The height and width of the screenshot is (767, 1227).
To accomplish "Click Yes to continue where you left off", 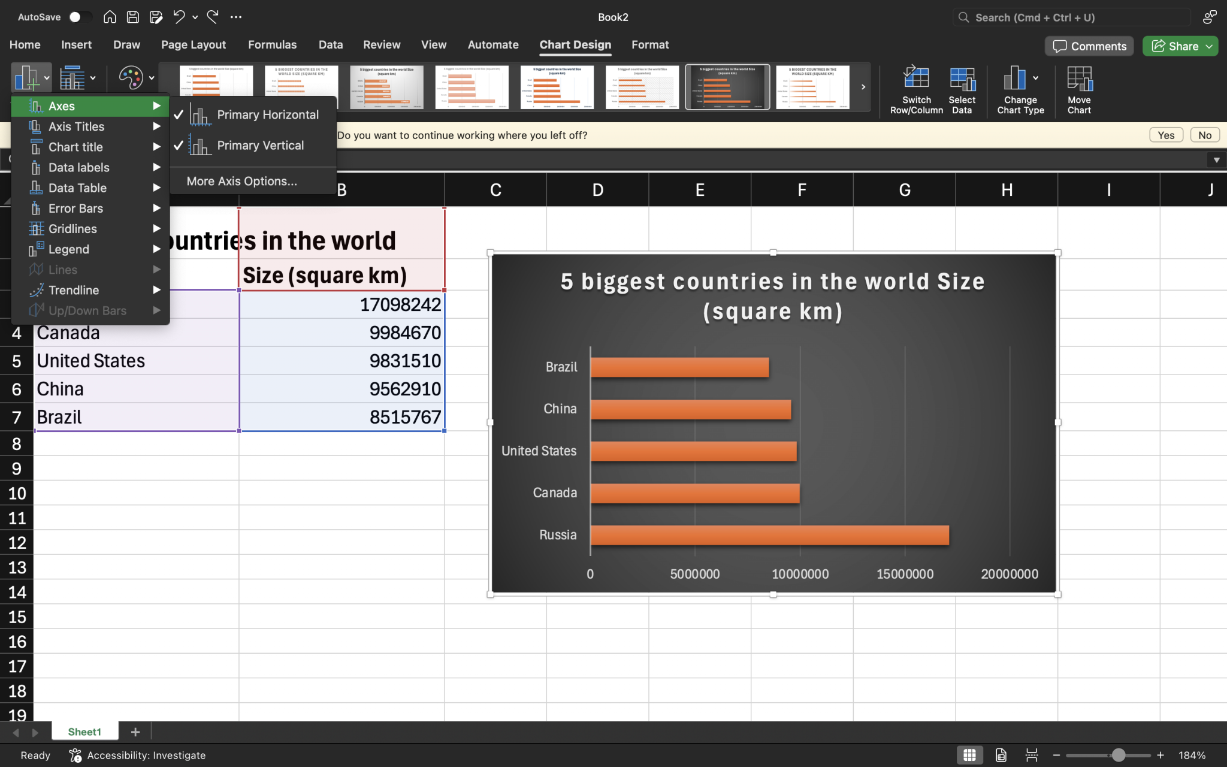I will 1165,135.
